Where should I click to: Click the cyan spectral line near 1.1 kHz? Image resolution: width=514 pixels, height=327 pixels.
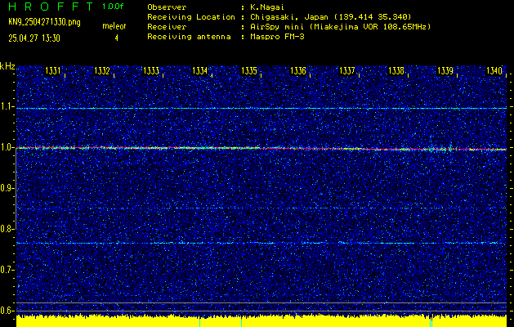(x=261, y=108)
